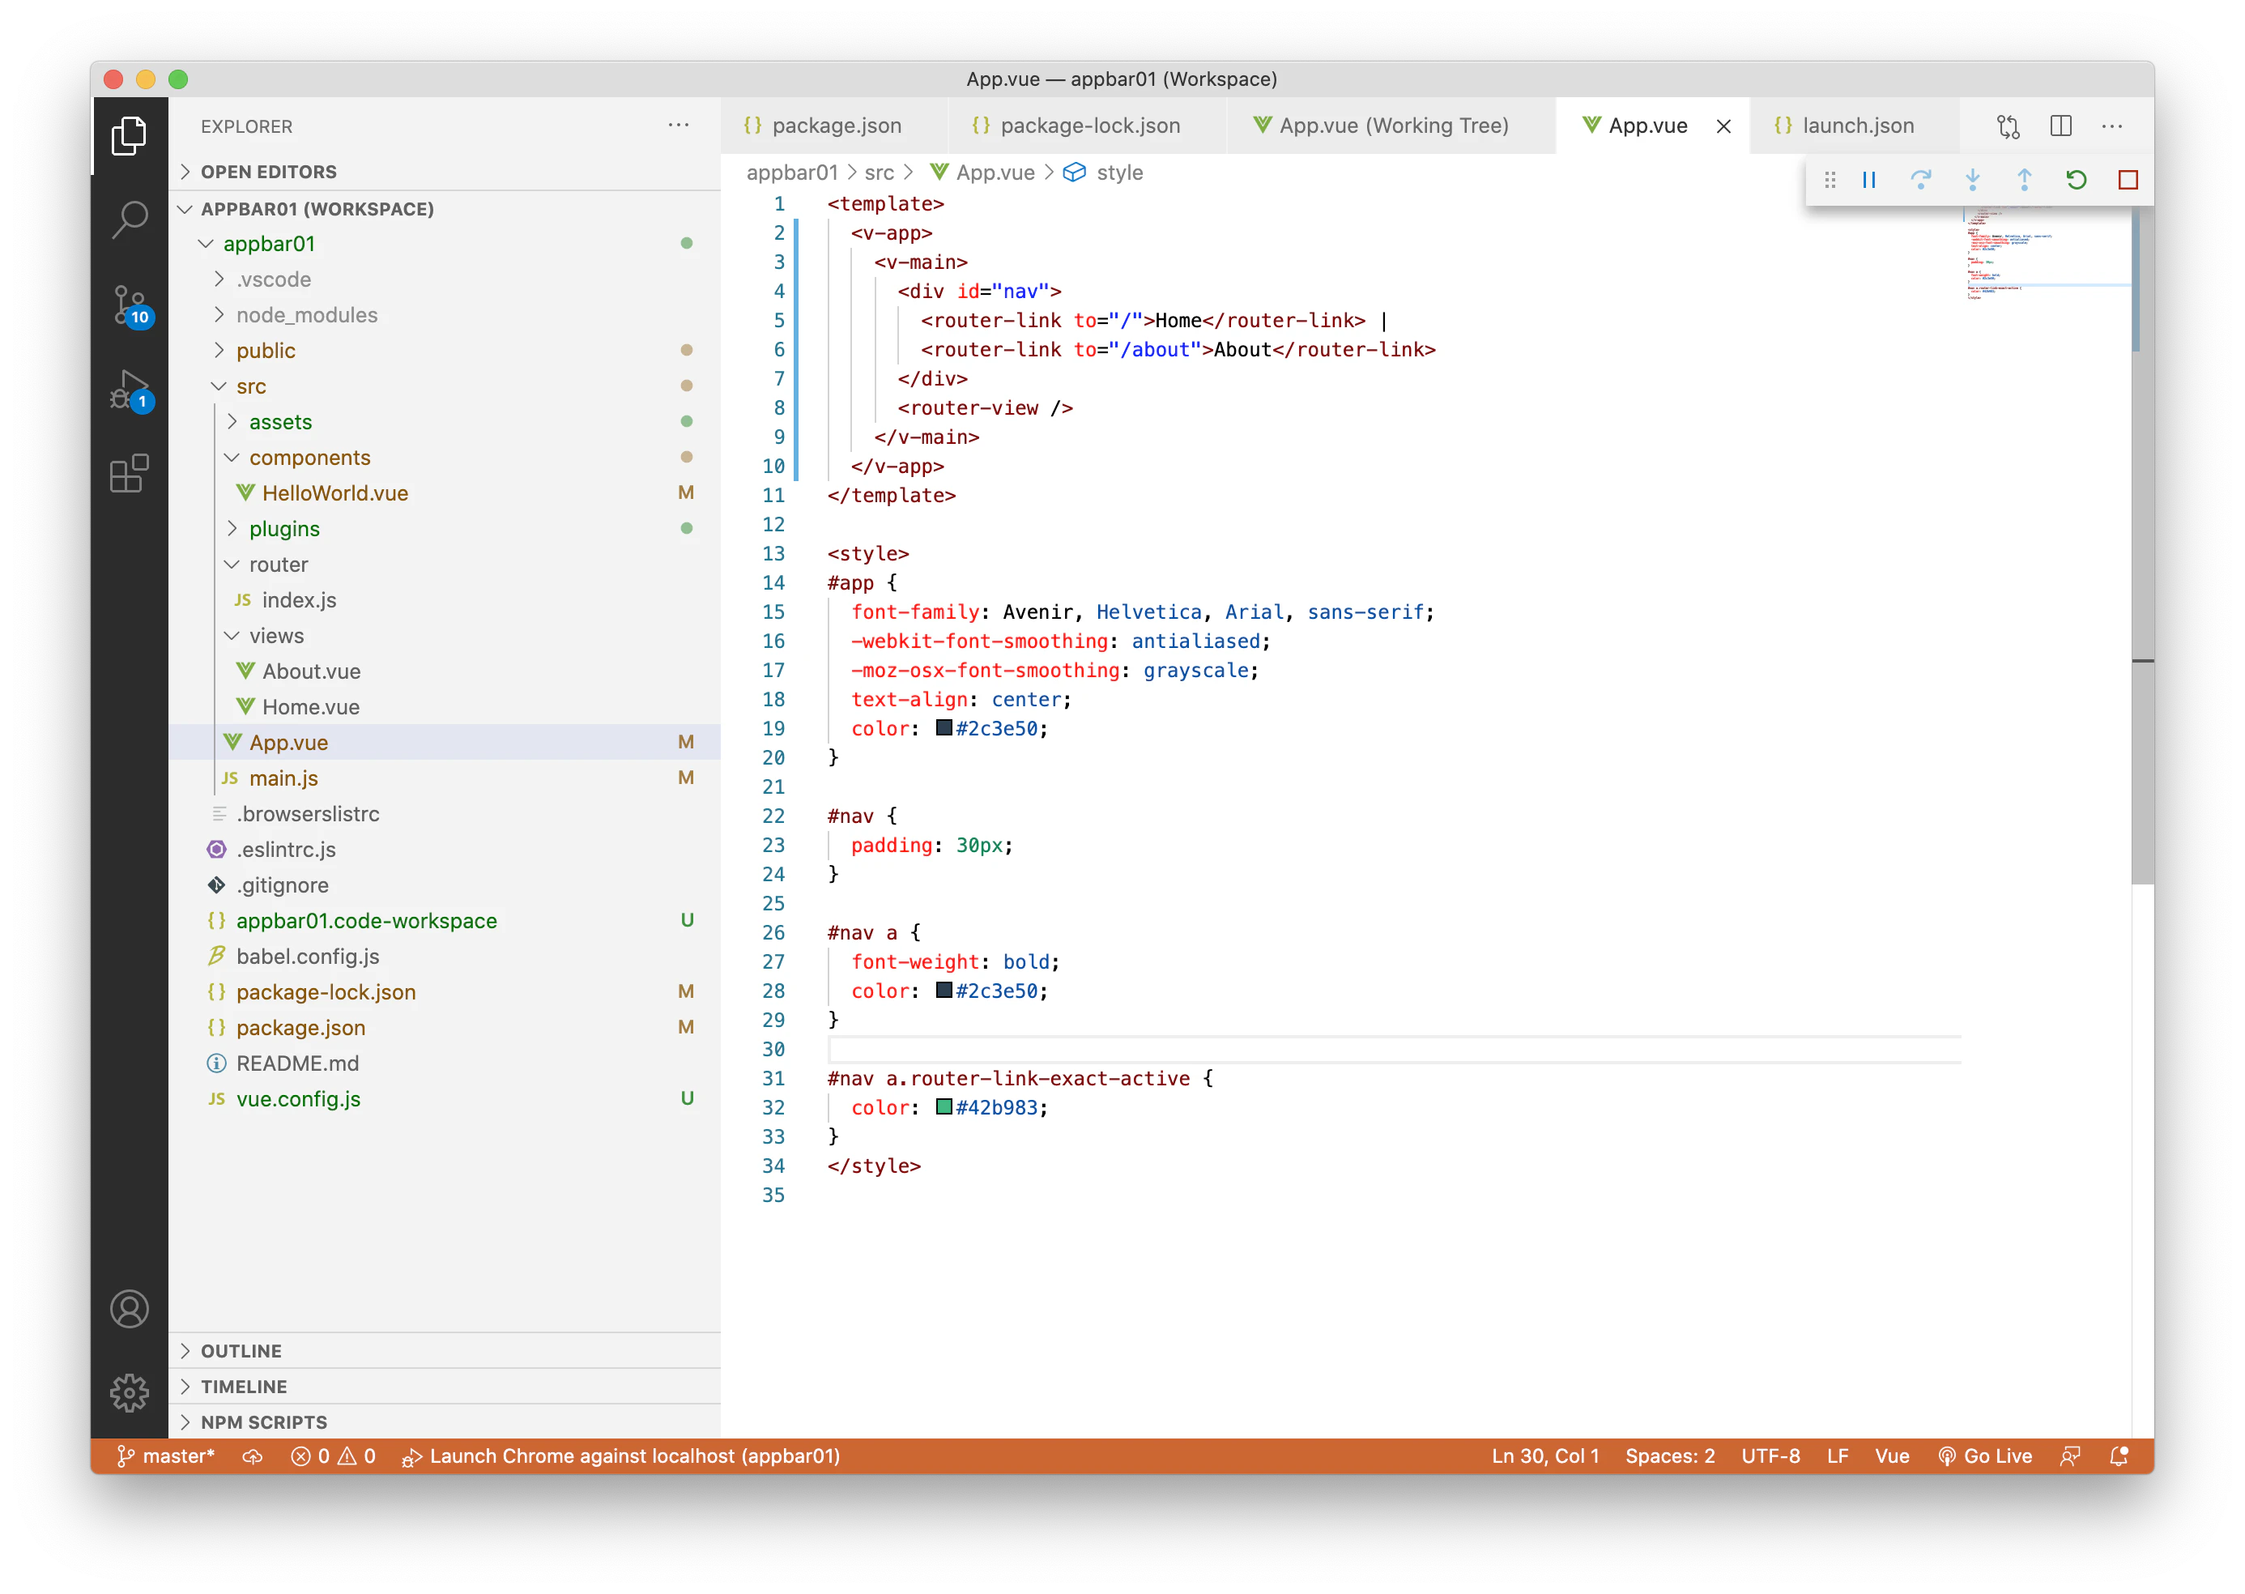Switch to the launch.json tab

pyautogui.click(x=1857, y=126)
